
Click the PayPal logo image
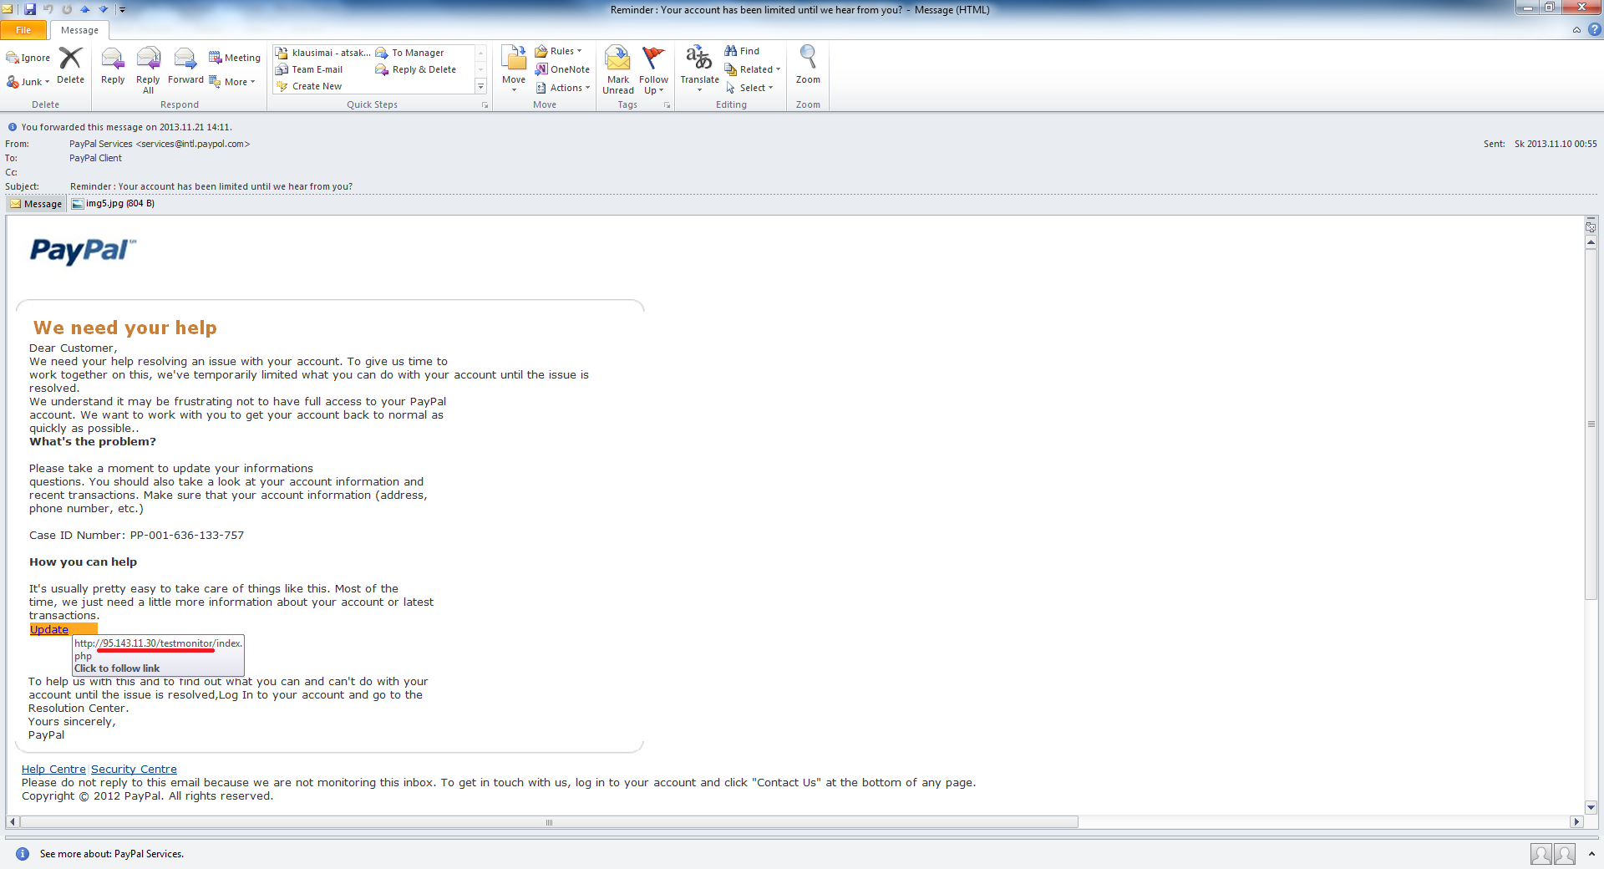(83, 251)
